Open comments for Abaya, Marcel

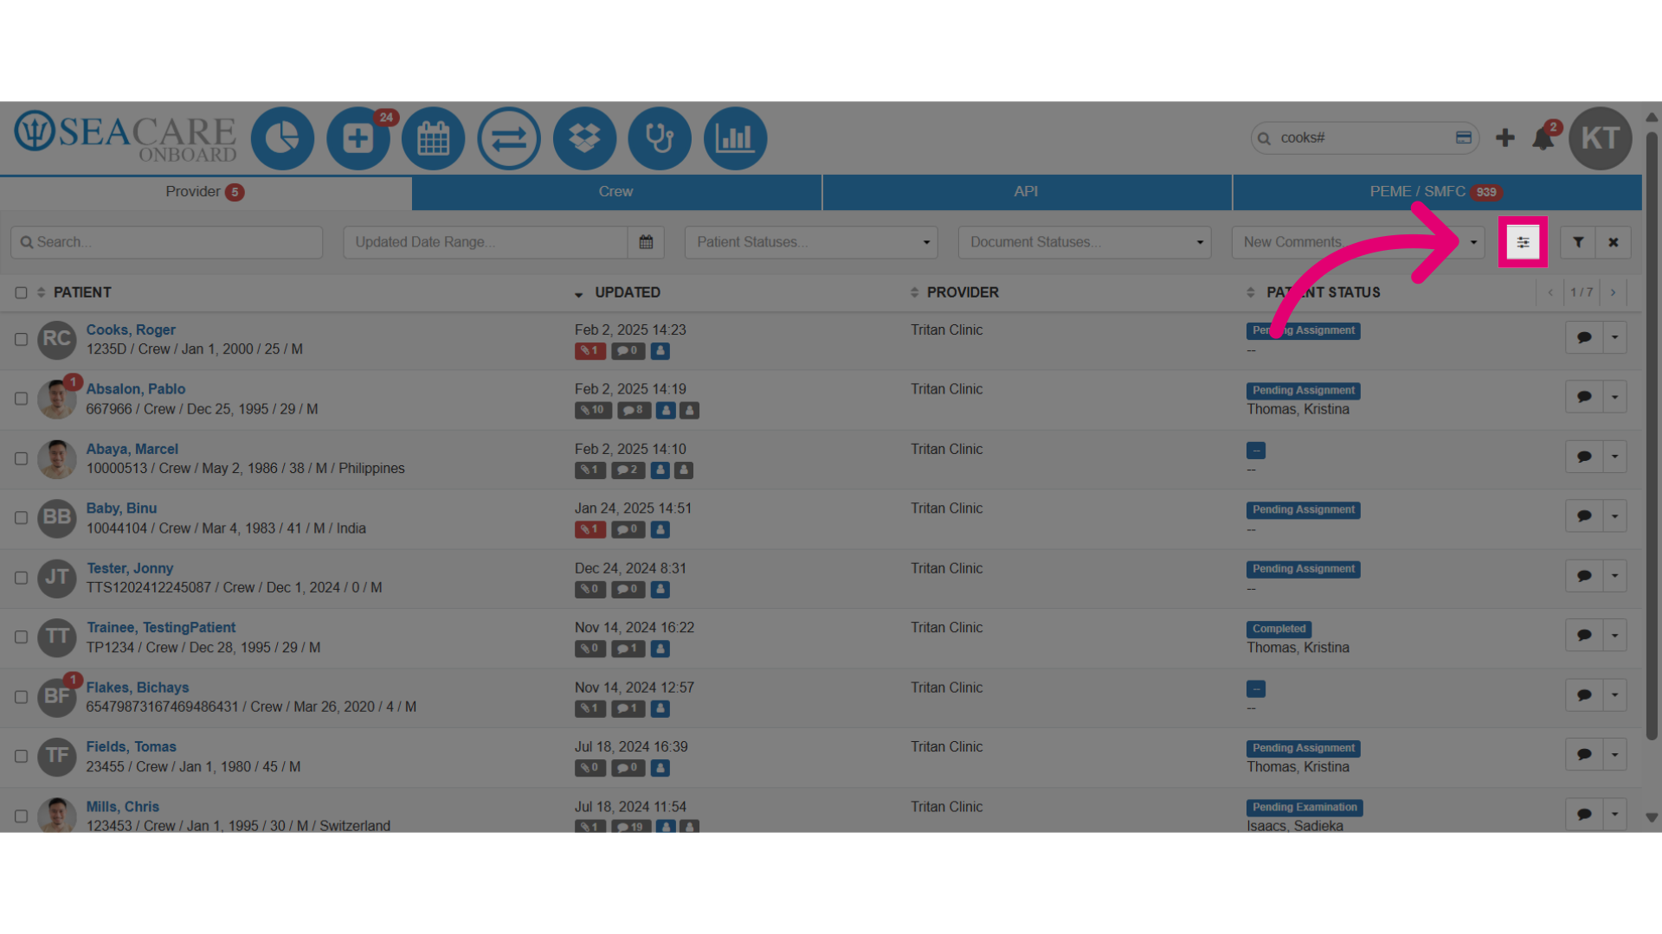(x=1584, y=457)
